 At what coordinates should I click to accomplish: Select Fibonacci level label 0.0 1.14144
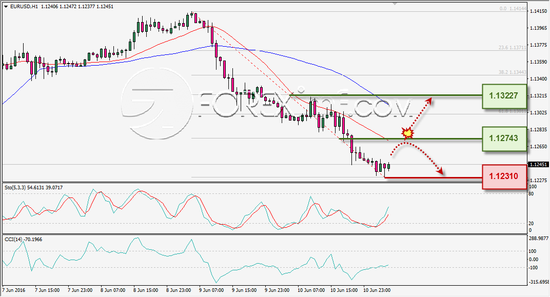click(513, 9)
